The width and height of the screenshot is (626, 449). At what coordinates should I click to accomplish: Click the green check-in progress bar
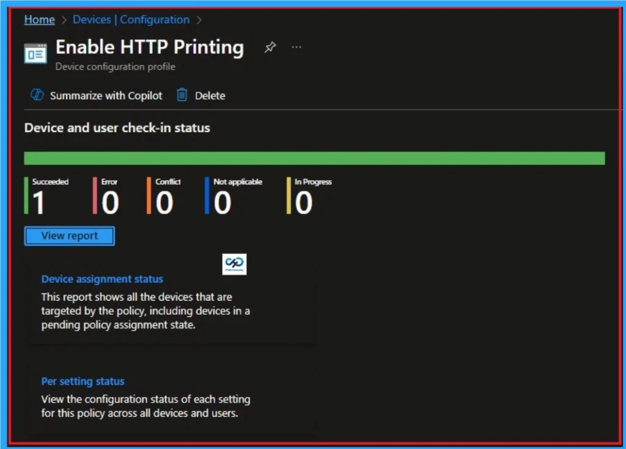[313, 157]
